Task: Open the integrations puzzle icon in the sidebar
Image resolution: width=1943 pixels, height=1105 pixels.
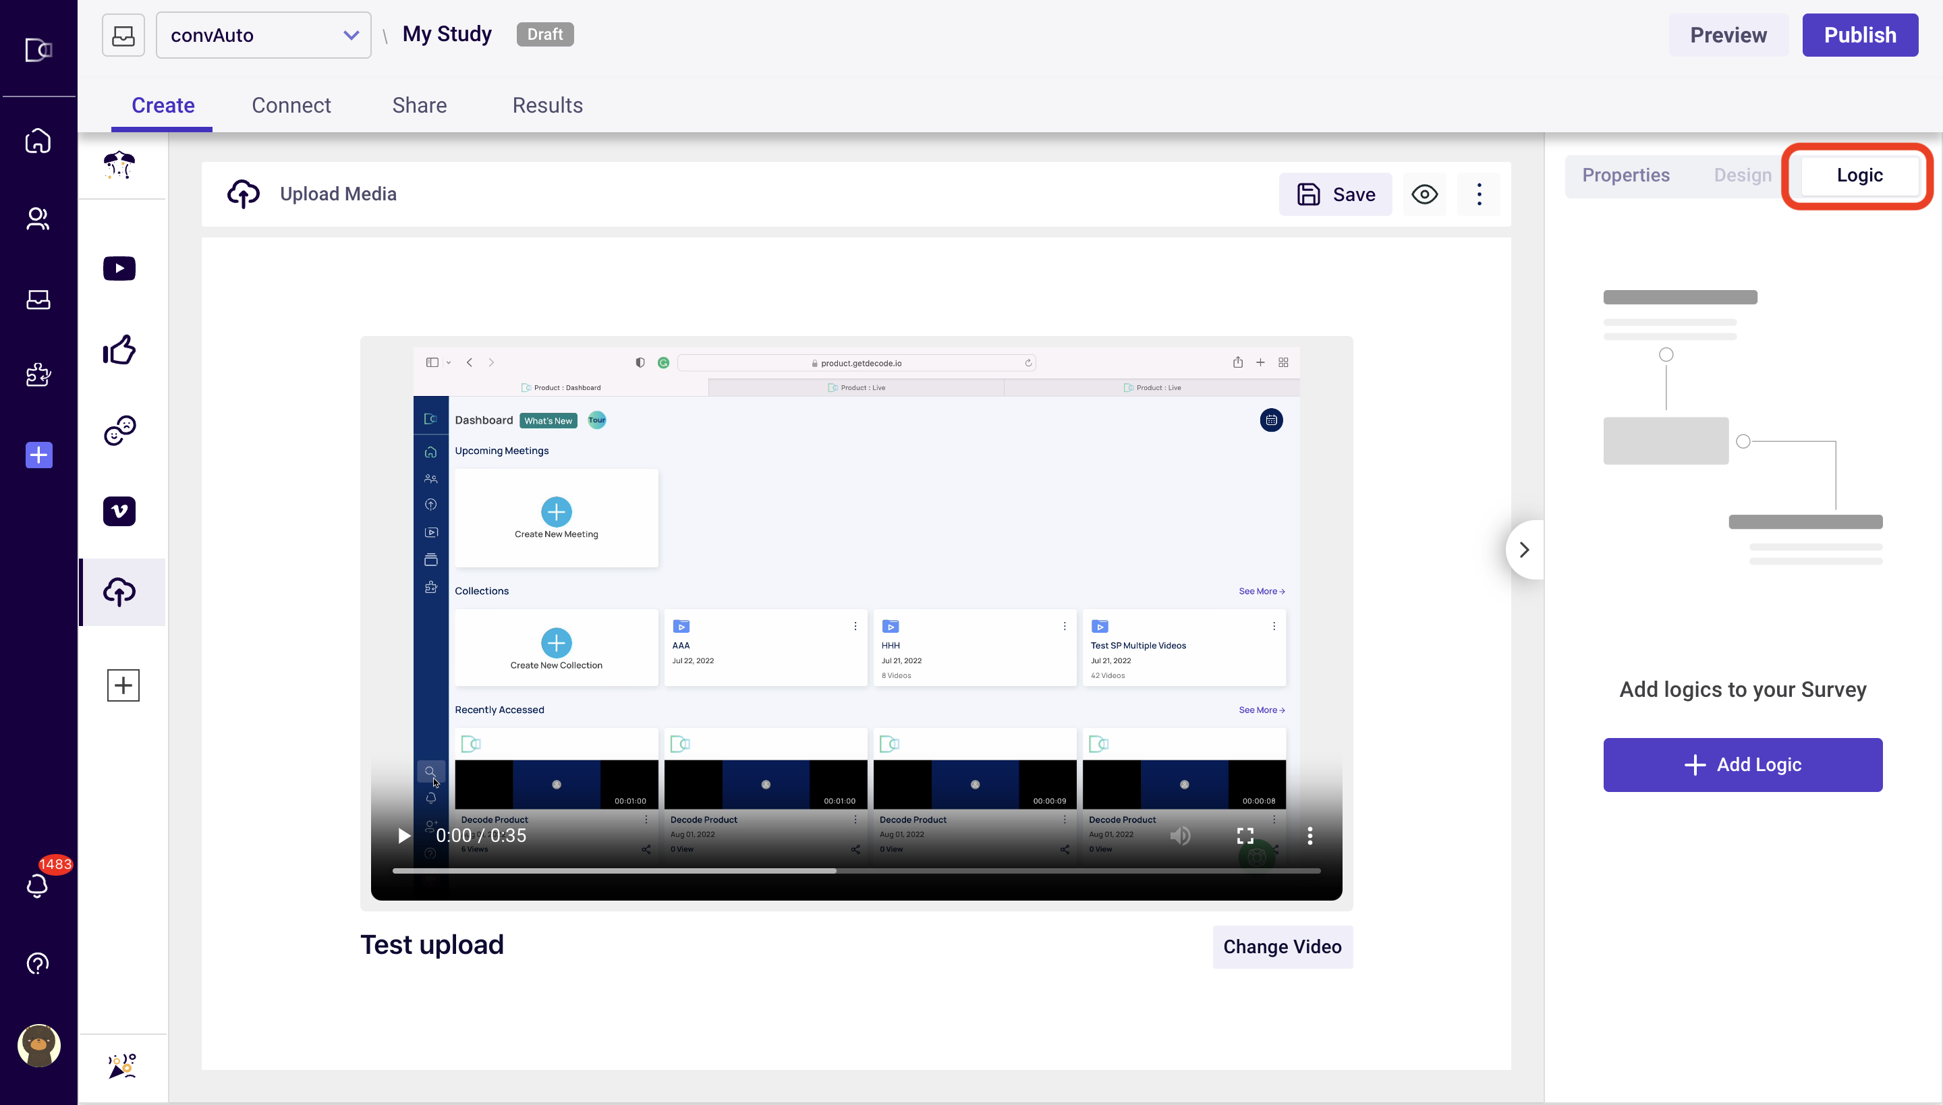Action: click(38, 374)
